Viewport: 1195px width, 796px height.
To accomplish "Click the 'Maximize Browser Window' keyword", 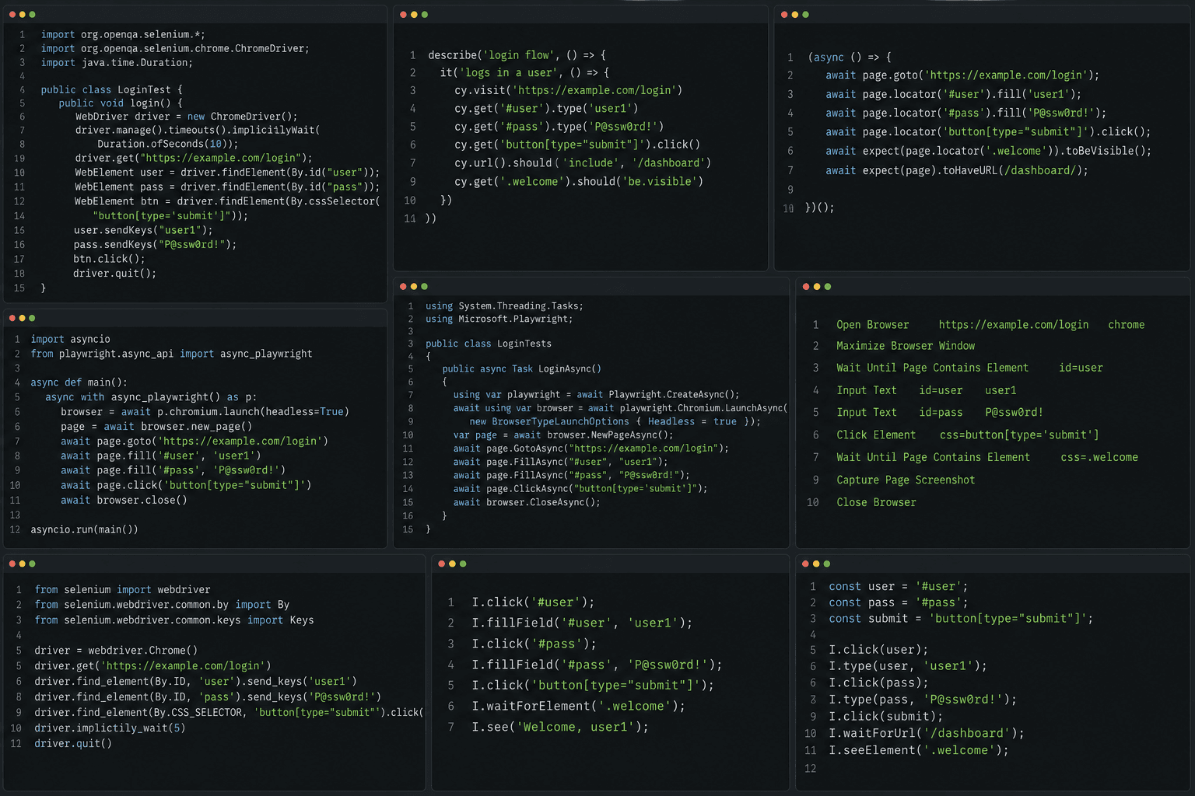I will [x=906, y=346].
